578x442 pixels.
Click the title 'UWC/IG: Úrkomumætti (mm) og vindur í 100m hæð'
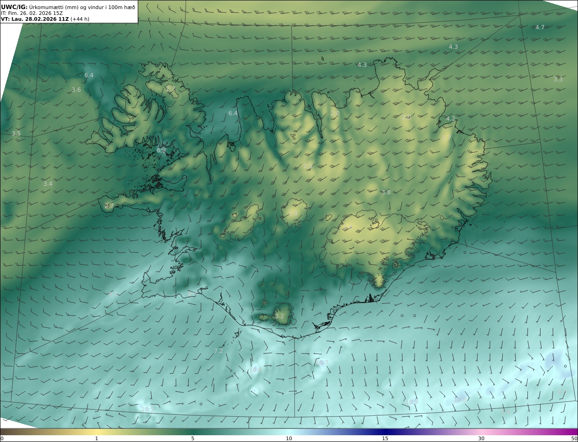pyautogui.click(x=68, y=7)
